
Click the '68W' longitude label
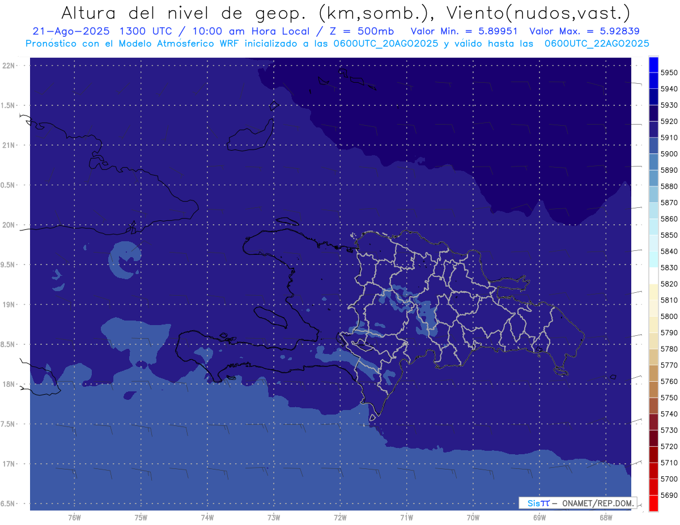(606, 518)
